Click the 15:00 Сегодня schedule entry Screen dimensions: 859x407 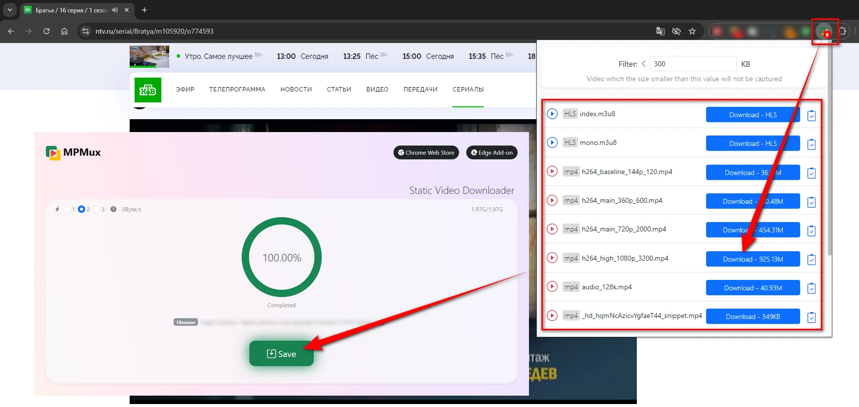coord(428,56)
